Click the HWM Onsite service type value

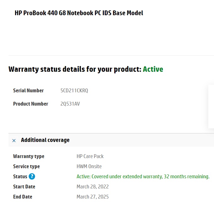tap(89, 166)
